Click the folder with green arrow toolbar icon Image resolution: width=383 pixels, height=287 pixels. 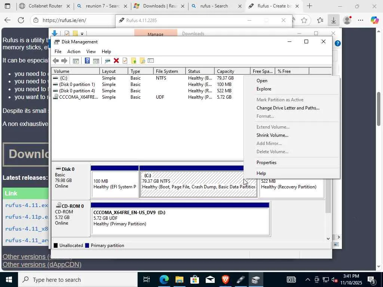134,61
